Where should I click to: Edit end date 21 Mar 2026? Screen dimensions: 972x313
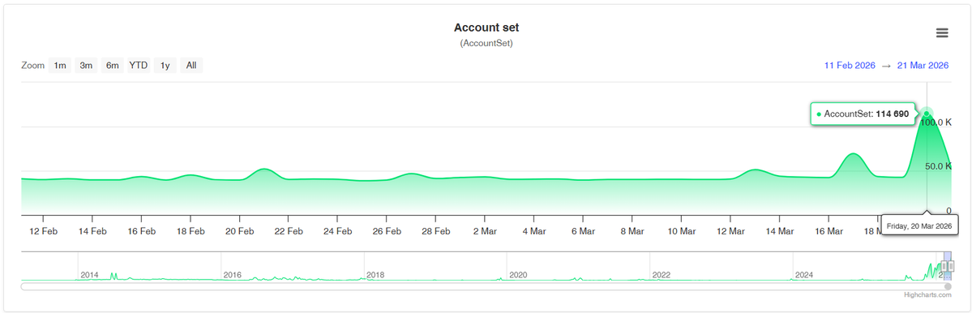click(923, 66)
